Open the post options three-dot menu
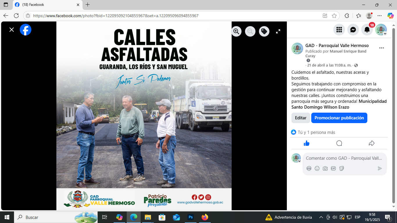The image size is (397, 223). (382, 48)
